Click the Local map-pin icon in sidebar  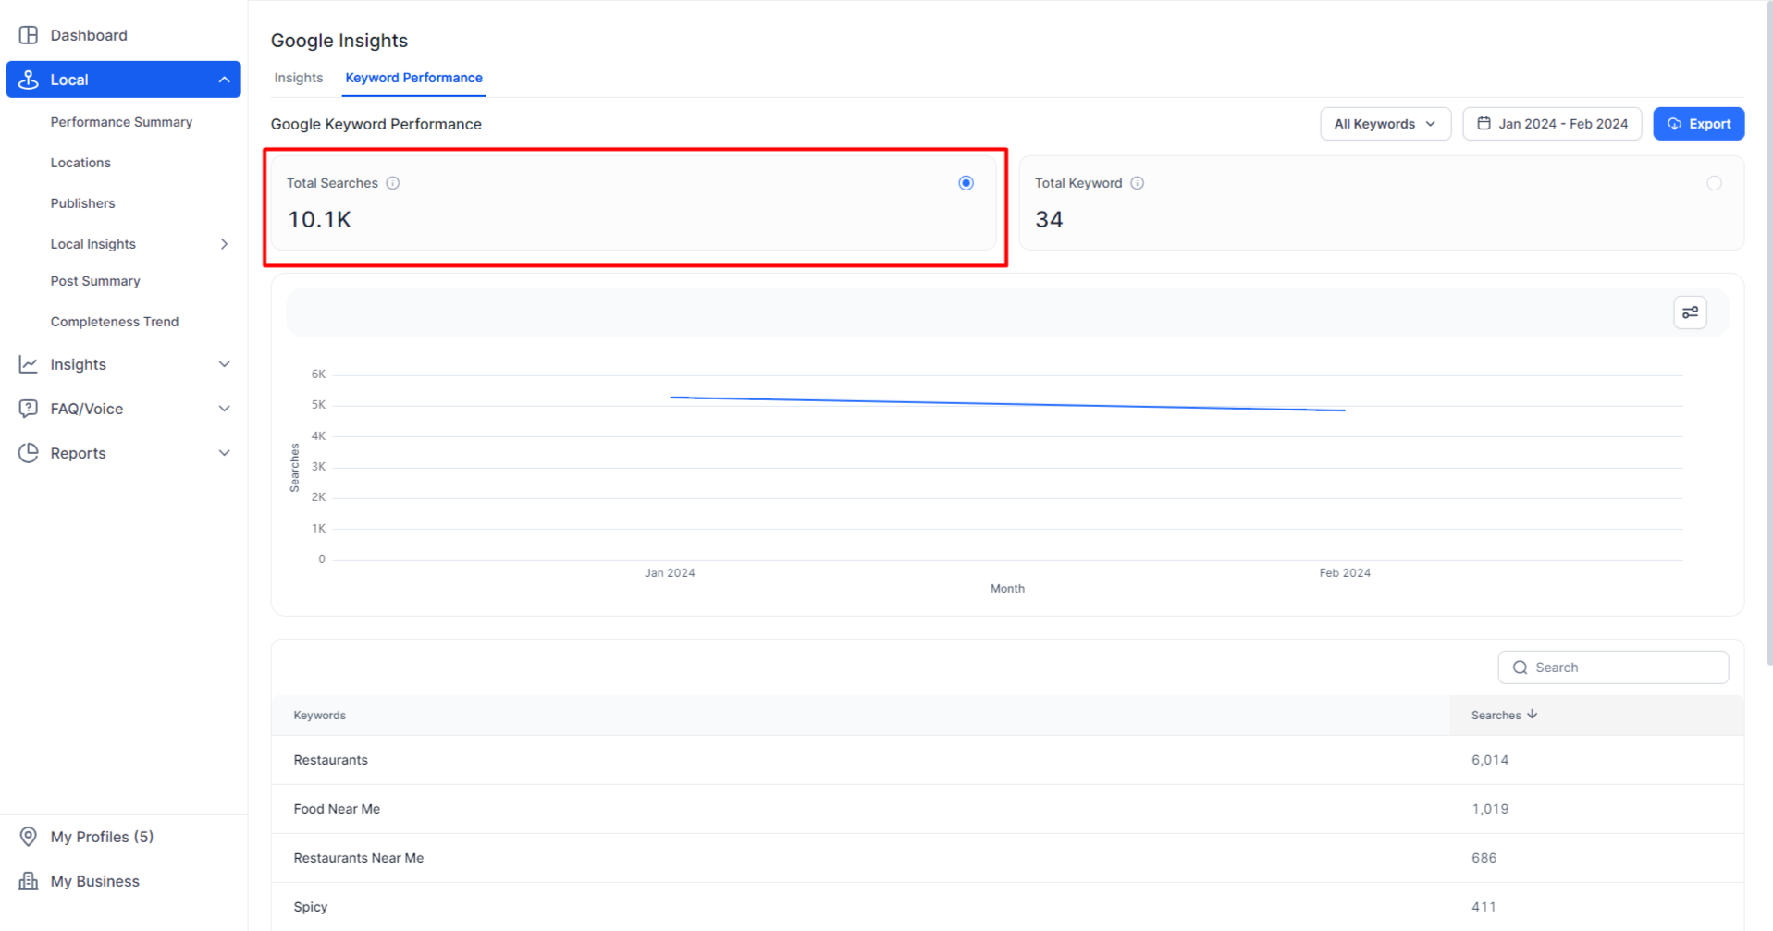pyautogui.click(x=29, y=80)
